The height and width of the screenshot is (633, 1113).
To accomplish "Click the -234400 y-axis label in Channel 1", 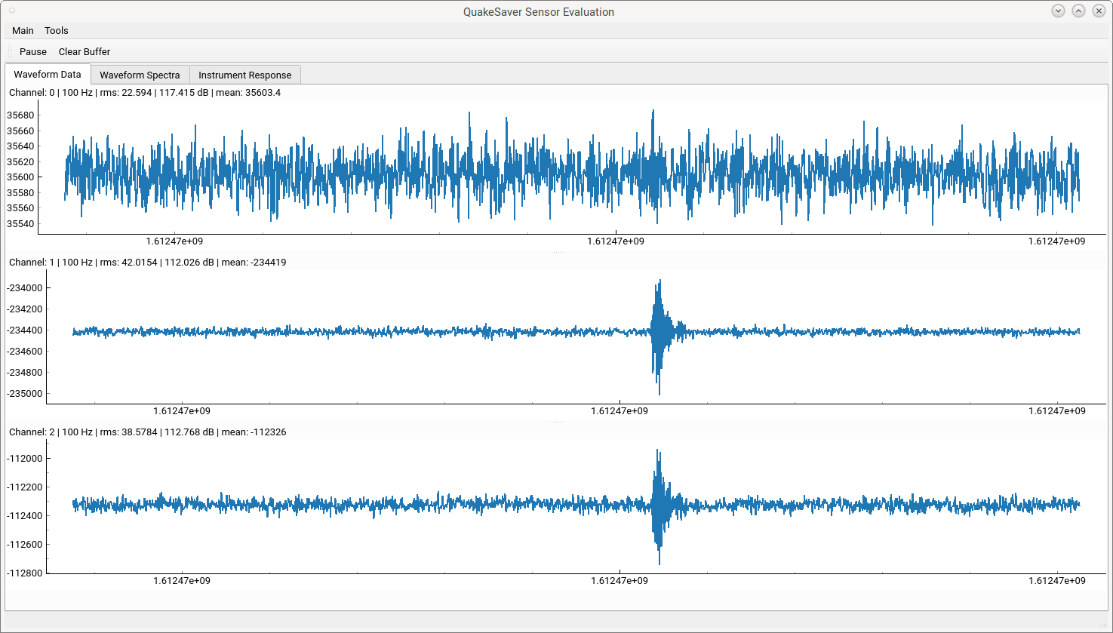I will (x=25, y=330).
